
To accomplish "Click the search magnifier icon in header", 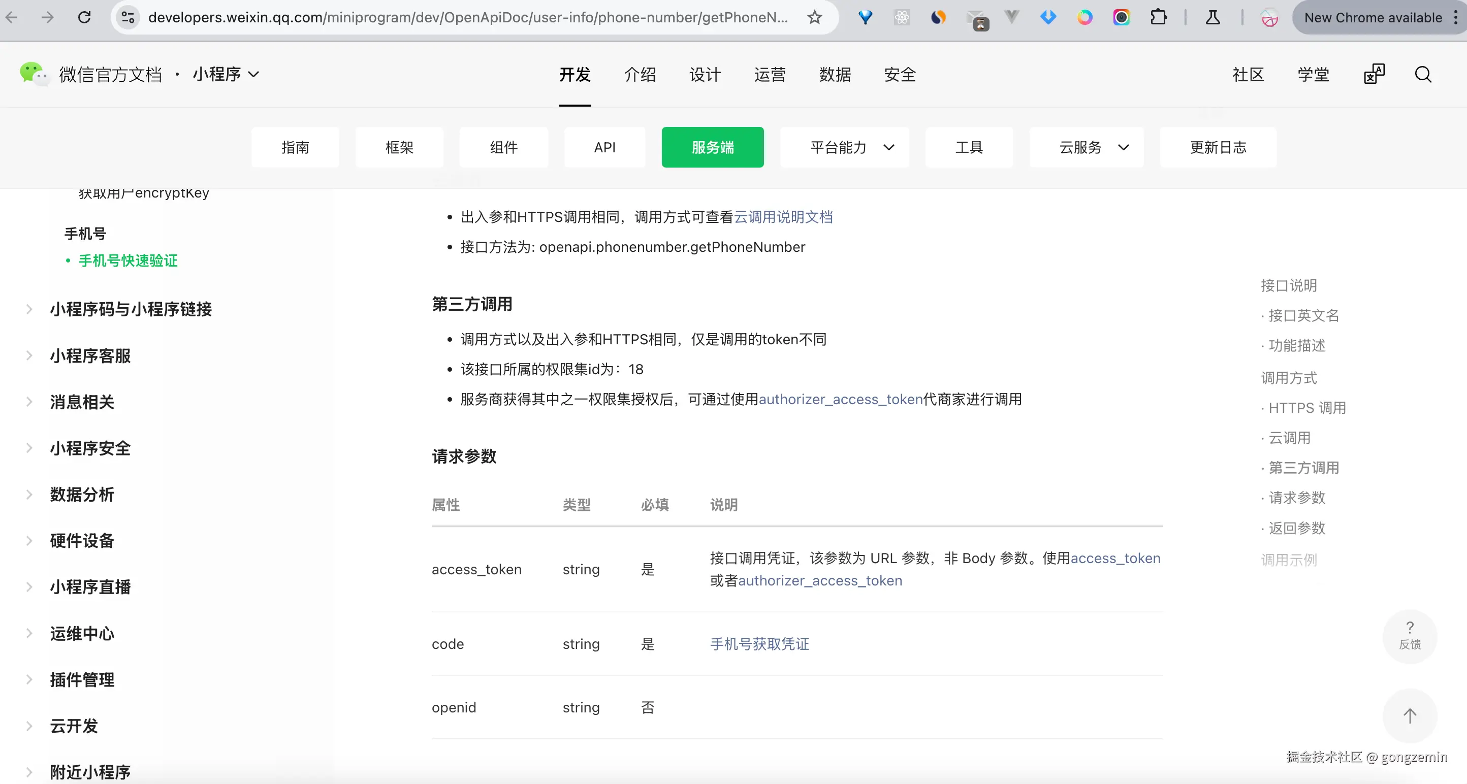I will [1423, 75].
